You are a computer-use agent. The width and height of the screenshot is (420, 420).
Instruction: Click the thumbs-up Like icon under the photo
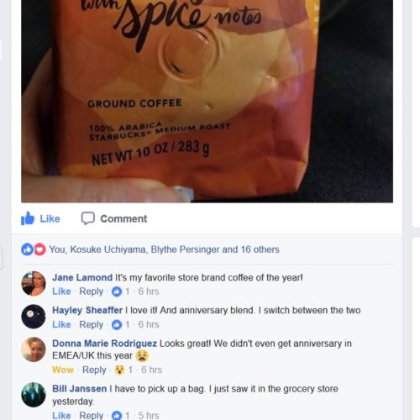[28, 218]
